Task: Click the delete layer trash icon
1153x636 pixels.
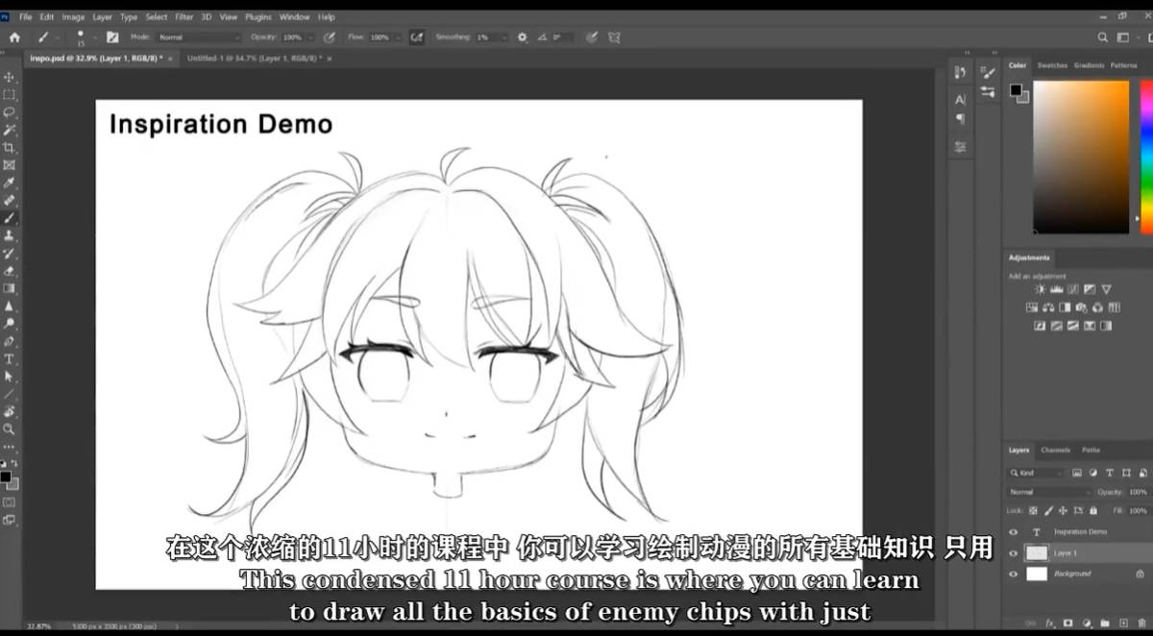Action: tap(1142, 624)
